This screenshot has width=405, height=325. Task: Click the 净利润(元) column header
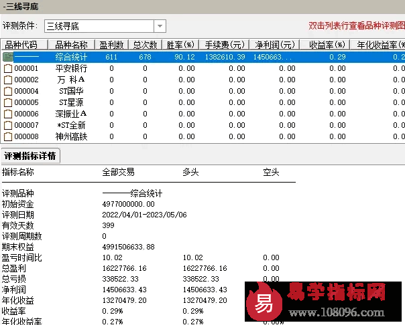click(x=274, y=45)
